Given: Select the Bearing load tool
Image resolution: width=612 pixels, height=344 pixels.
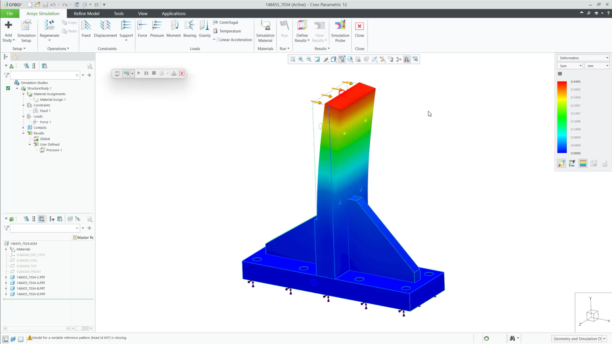Looking at the screenshot, I should (190, 29).
